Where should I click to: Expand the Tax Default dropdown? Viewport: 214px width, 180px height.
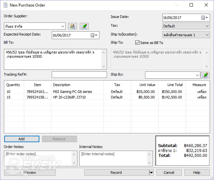(207, 26)
